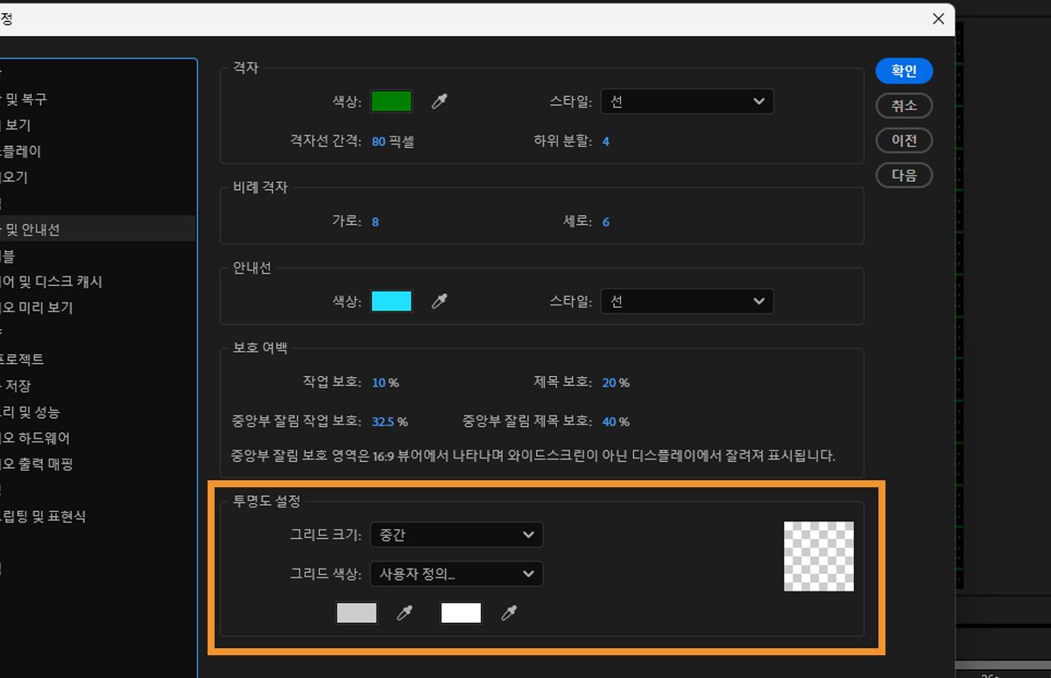Go to next page with 다음

tap(904, 174)
